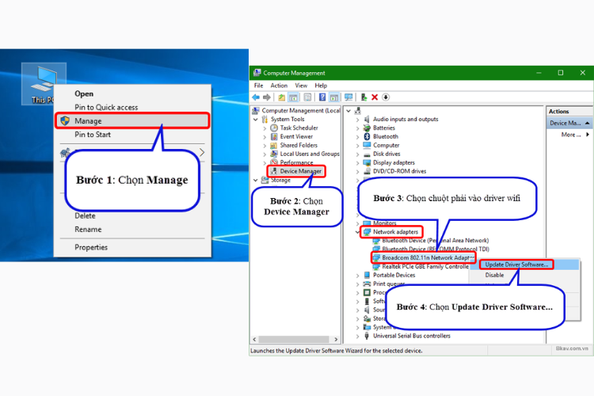
Task: Click the Bluetooth device category icon
Action: [367, 137]
